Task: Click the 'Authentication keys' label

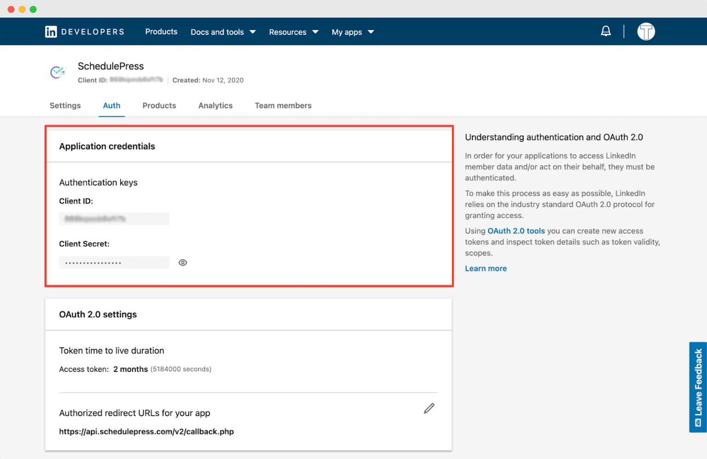Action: tap(98, 182)
